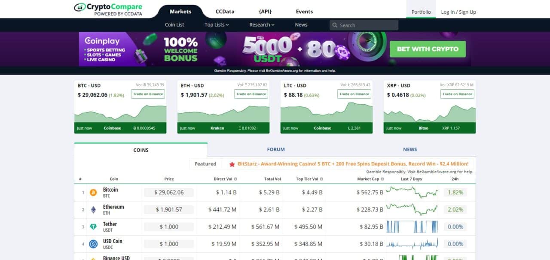This screenshot has height=260, width=550.
Task: Open the Bitcoin name link
Action: 110,190
